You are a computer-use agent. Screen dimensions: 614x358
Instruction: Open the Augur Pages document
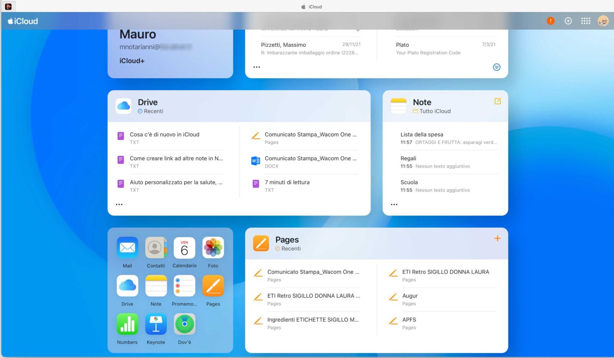[x=442, y=299]
